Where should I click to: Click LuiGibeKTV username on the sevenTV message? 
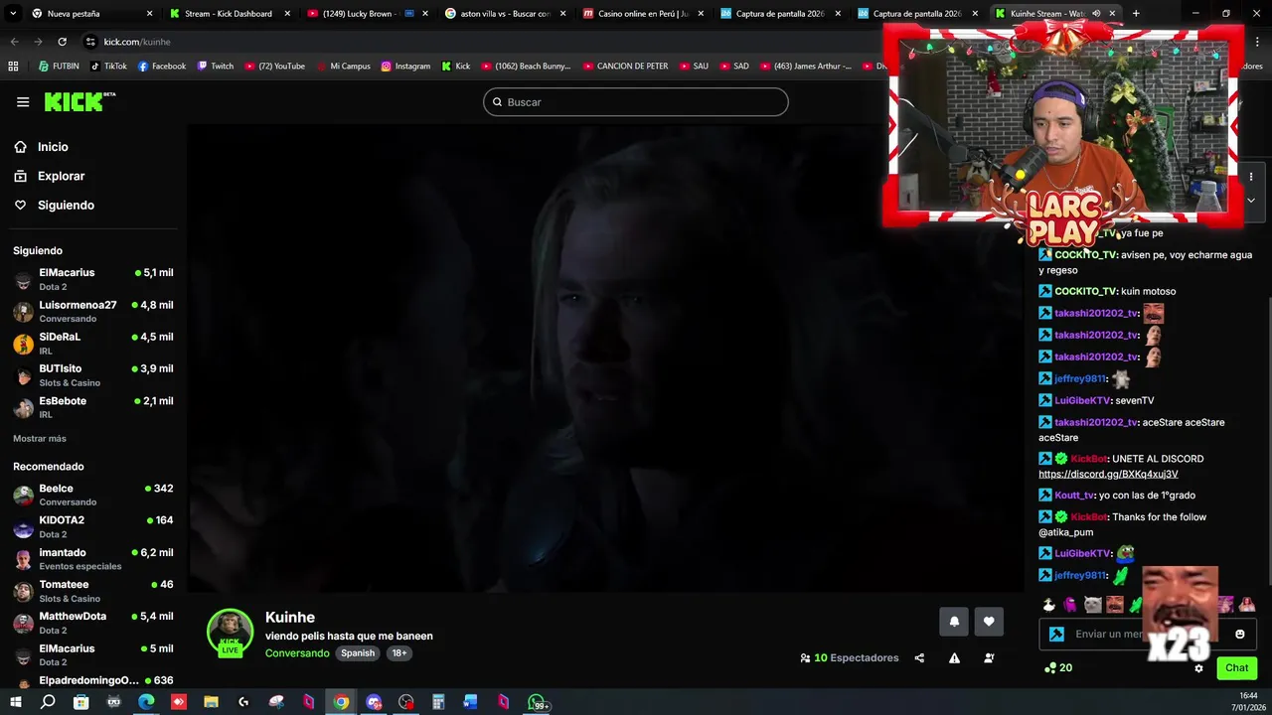tap(1082, 401)
